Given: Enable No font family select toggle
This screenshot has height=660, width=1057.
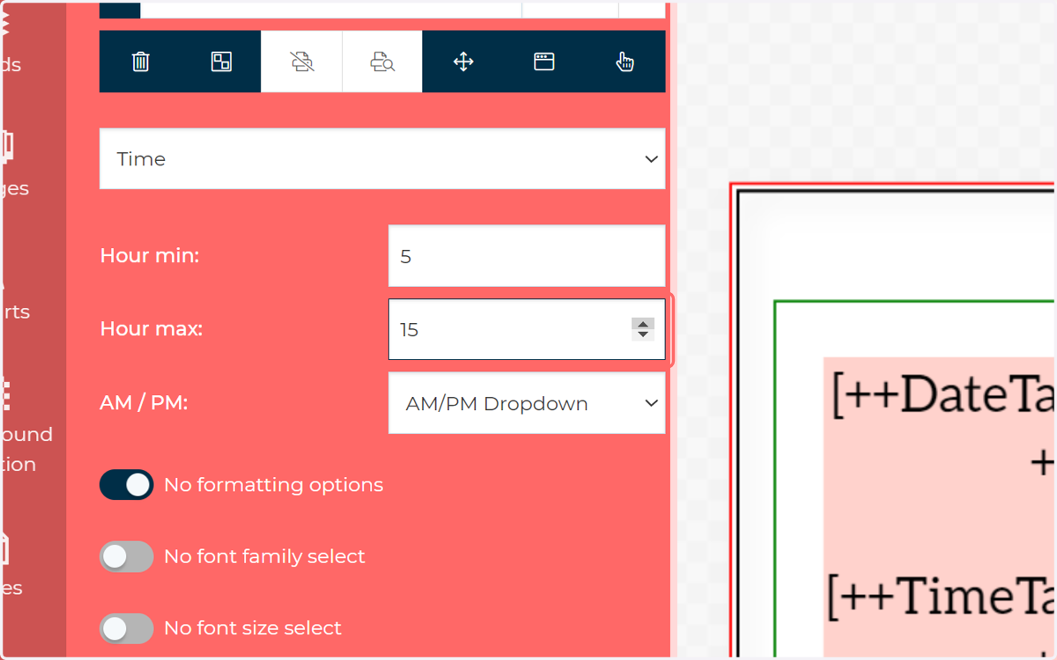Looking at the screenshot, I should click(127, 556).
